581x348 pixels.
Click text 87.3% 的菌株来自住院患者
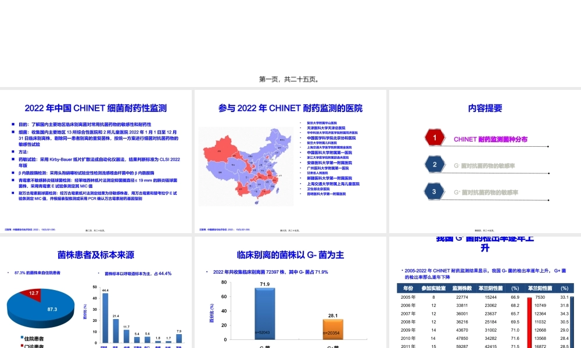pyautogui.click(x=37, y=273)
